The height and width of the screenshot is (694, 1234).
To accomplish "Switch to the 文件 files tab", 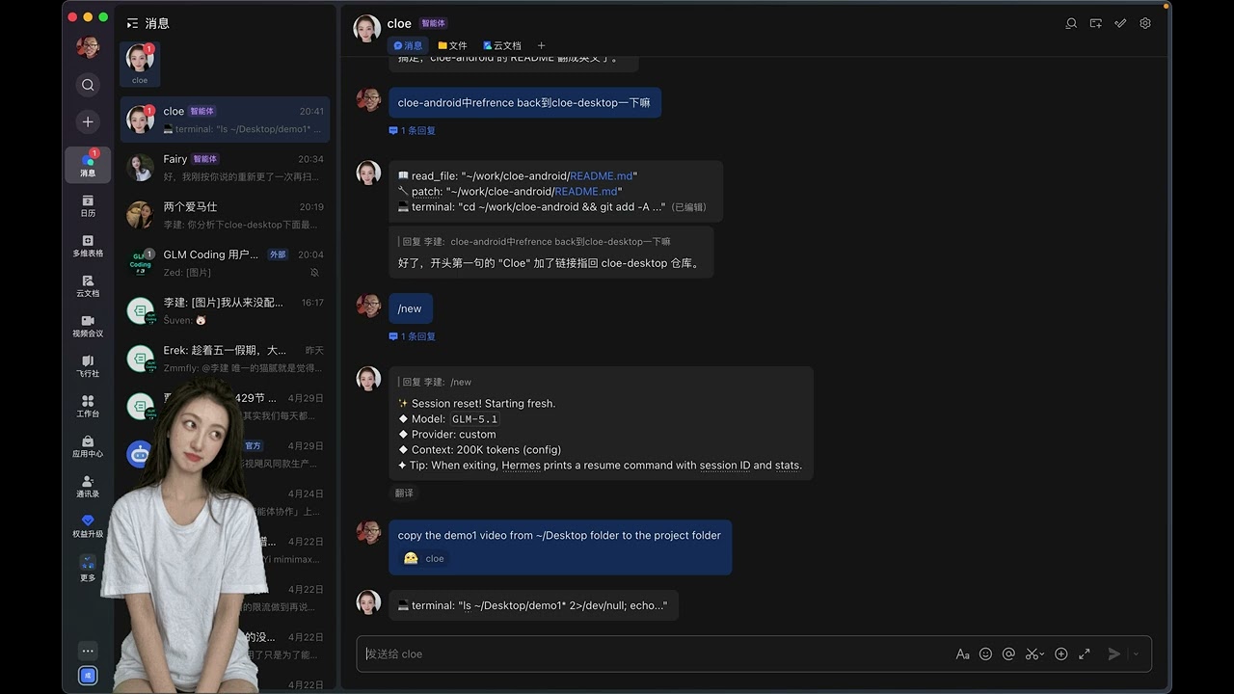I will pos(452,45).
